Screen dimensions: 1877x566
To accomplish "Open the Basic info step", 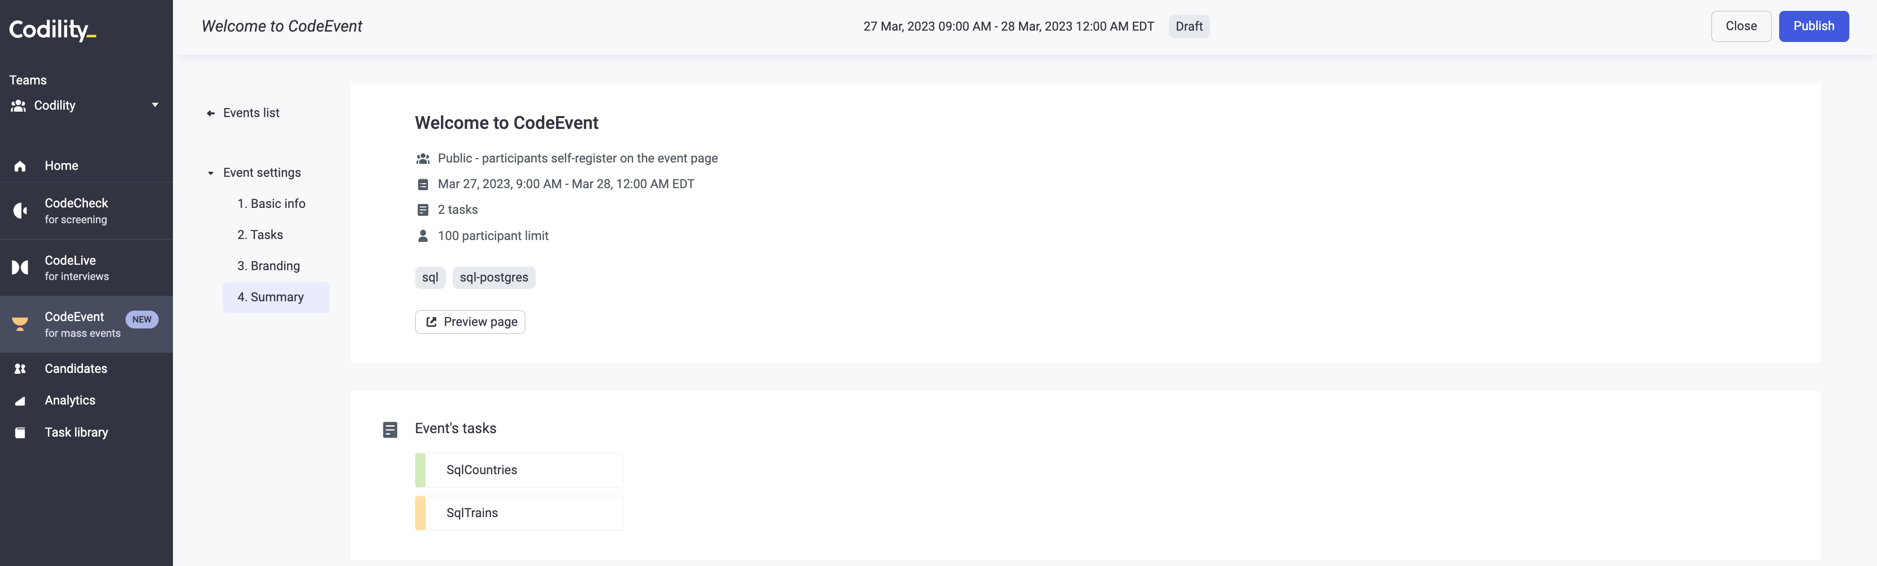I will pyautogui.click(x=271, y=204).
